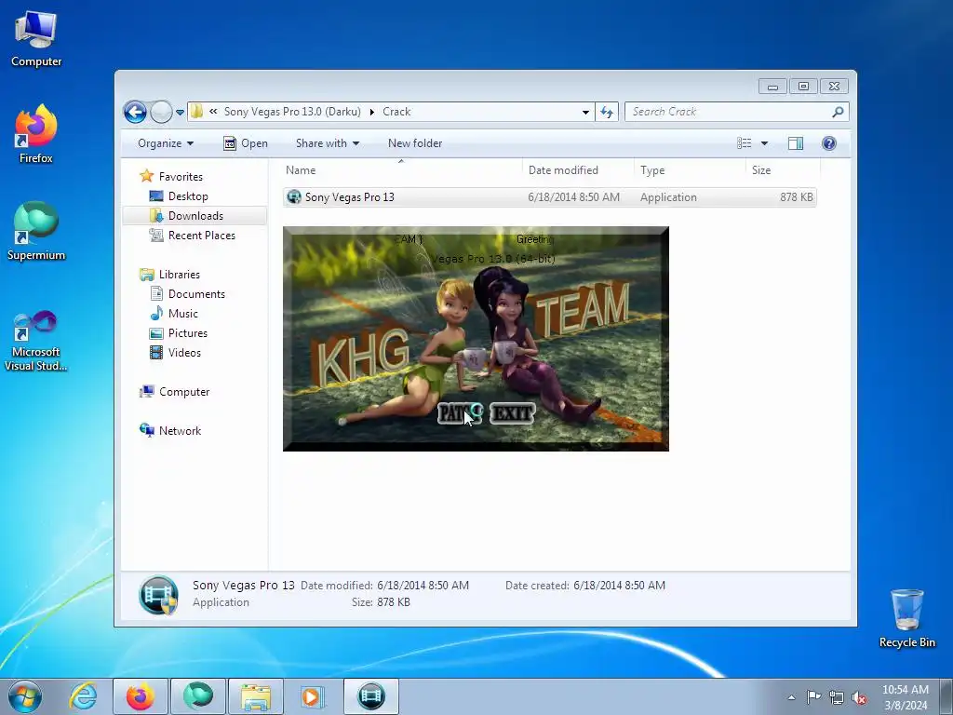Click the Recycle Bin desktop icon
Image resolution: width=953 pixels, height=715 pixels.
[x=906, y=618]
